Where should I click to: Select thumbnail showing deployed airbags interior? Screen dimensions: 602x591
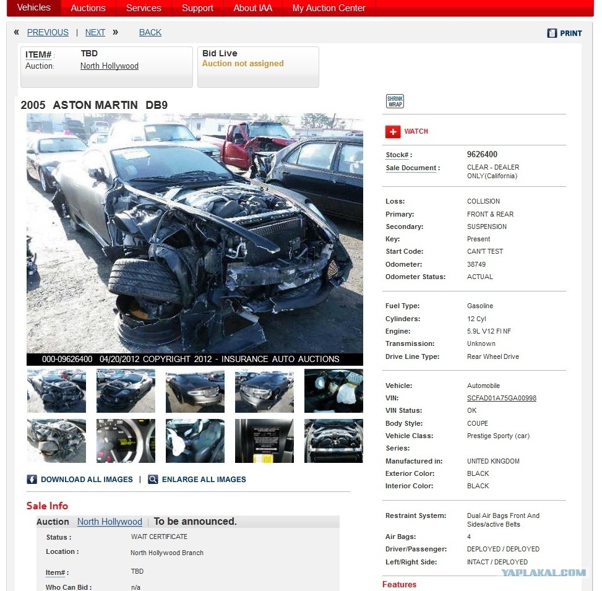[333, 391]
